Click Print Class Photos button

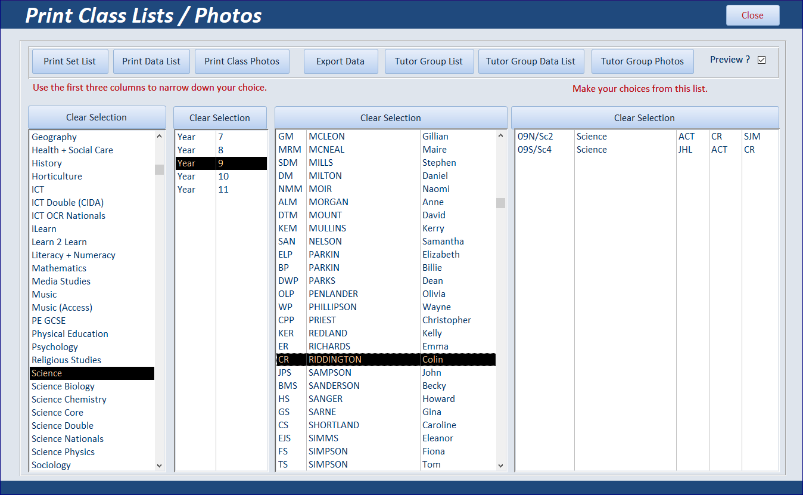tap(242, 61)
